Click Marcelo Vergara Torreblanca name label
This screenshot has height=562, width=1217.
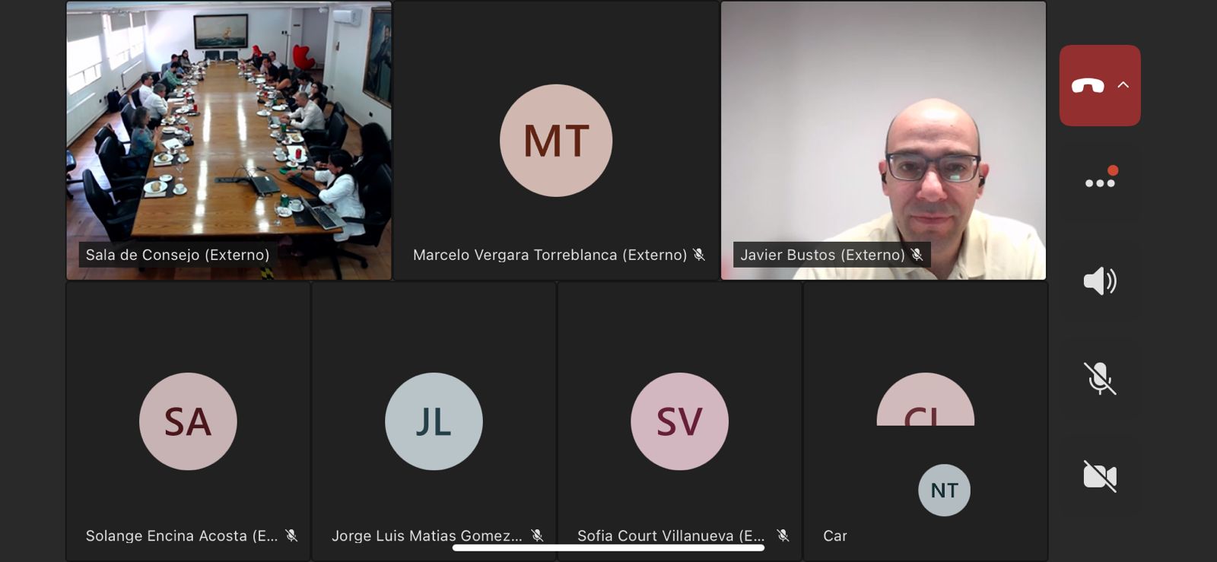coord(550,255)
